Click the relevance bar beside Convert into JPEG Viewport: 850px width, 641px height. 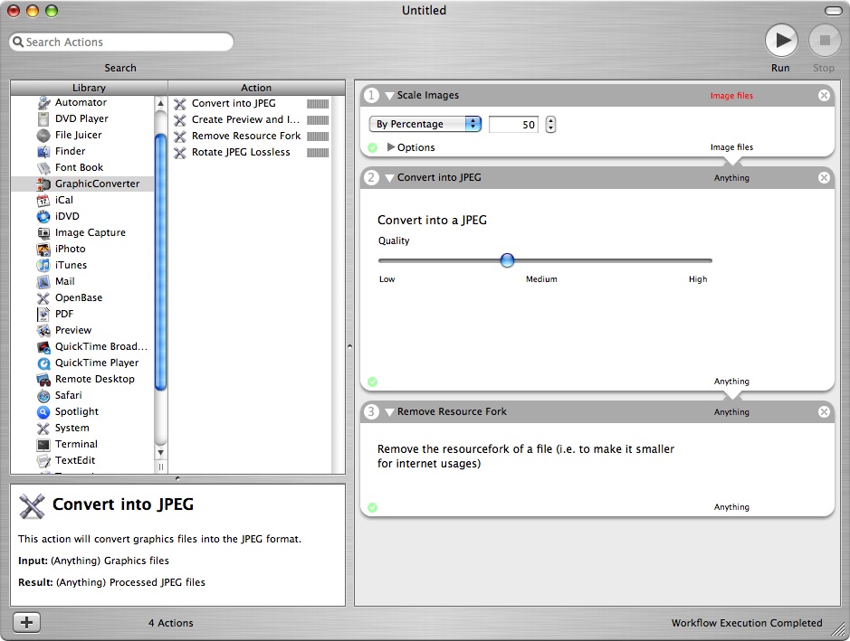[318, 104]
